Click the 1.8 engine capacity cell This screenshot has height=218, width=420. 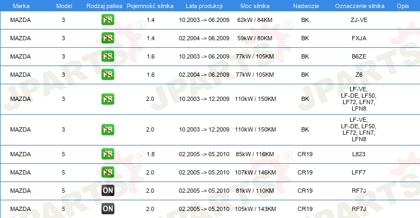coord(150,154)
